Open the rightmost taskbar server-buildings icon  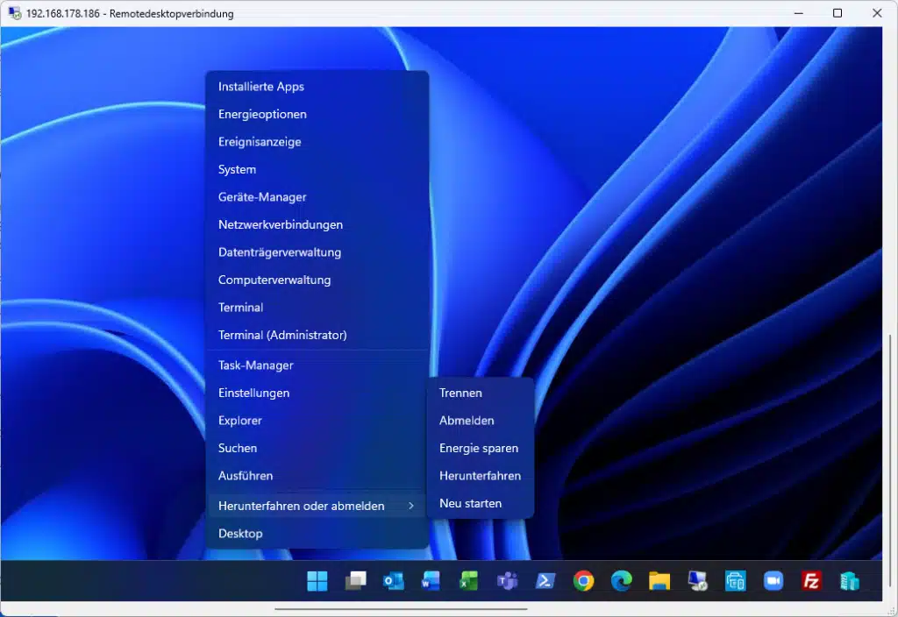(849, 581)
